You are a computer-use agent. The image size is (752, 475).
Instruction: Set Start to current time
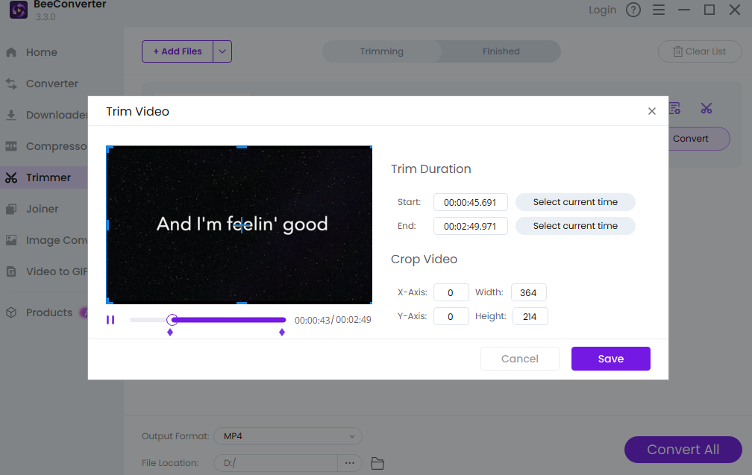point(575,202)
